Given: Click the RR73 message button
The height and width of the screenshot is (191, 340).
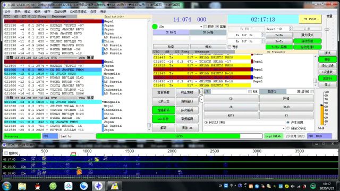Looking at the screenshot, I should point(231,116).
